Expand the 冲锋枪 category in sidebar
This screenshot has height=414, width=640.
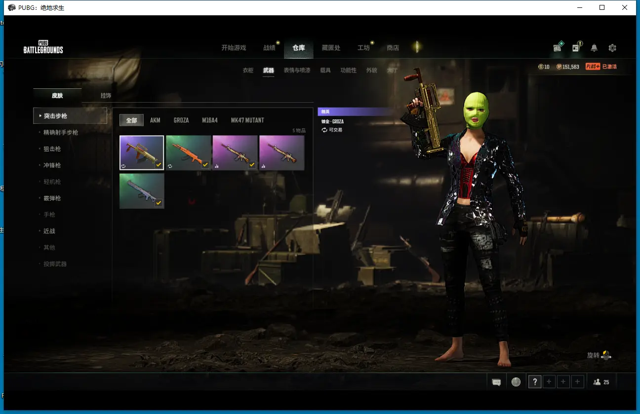click(52, 165)
